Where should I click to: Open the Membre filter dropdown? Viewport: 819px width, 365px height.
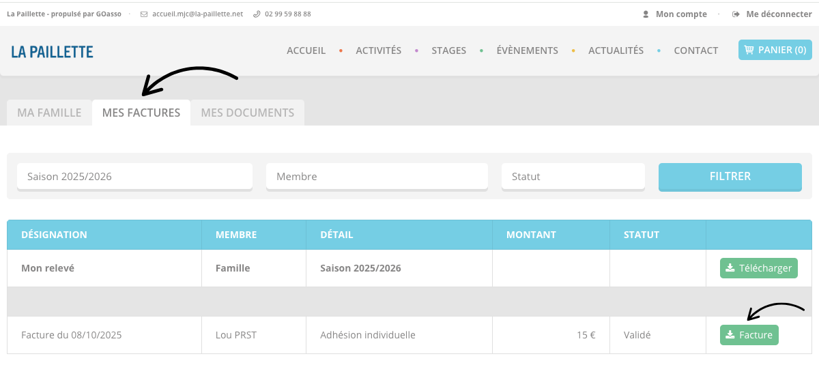[377, 176]
